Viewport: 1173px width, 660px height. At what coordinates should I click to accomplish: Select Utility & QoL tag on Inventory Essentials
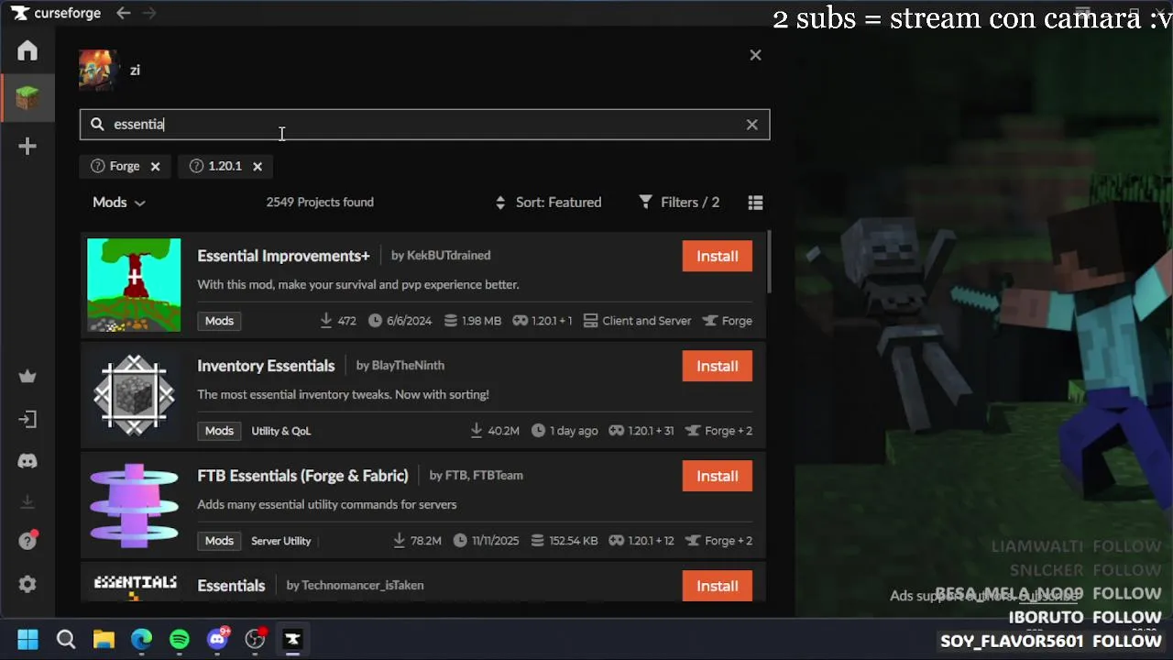(x=280, y=431)
